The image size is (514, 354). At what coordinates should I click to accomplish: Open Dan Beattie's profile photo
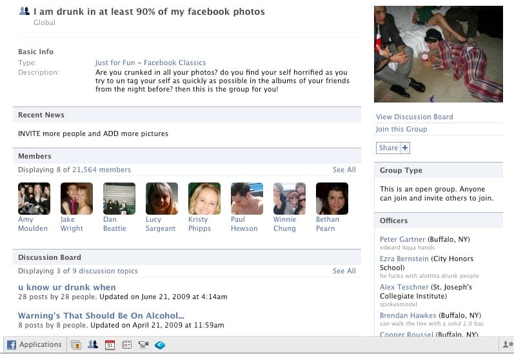point(119,199)
